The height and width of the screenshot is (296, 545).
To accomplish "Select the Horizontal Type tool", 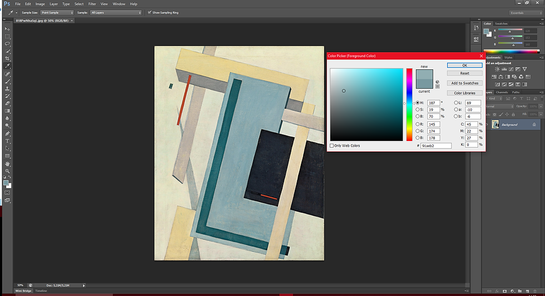I will point(7,141).
